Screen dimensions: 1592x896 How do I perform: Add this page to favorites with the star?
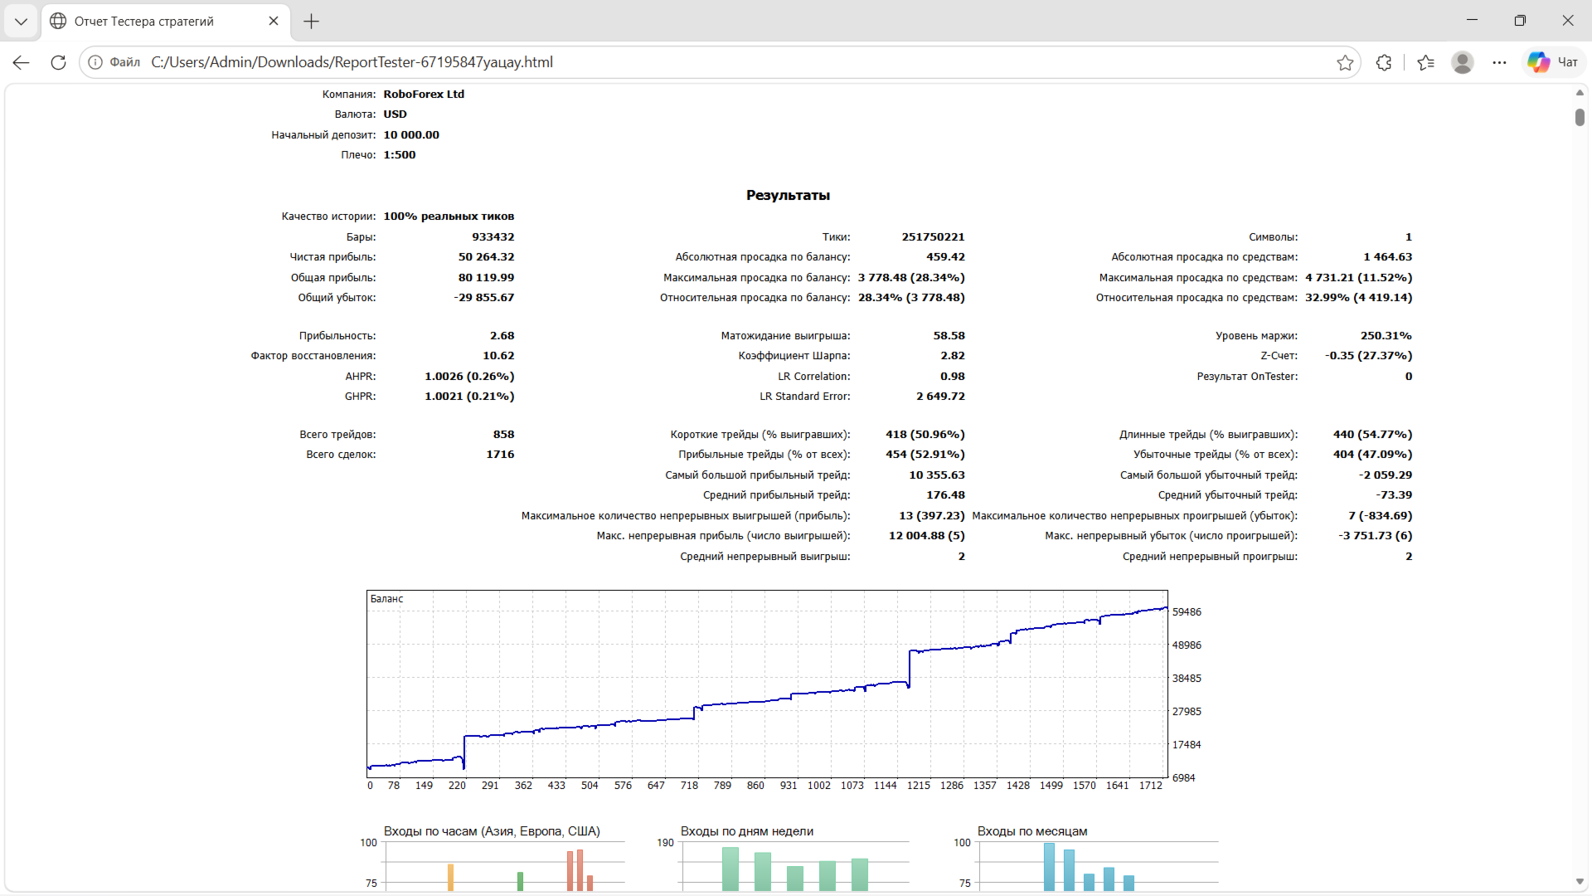tap(1345, 62)
